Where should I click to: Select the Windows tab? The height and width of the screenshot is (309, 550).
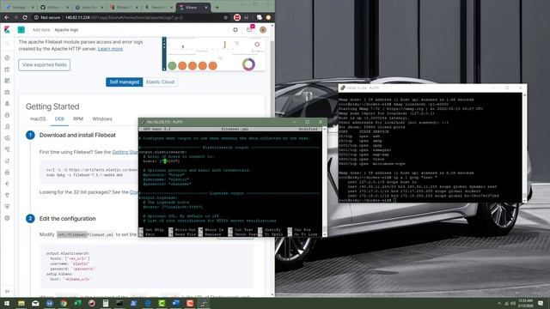click(102, 119)
